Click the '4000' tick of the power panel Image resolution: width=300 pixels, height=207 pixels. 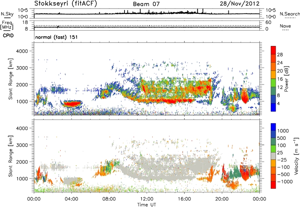coord(22,51)
